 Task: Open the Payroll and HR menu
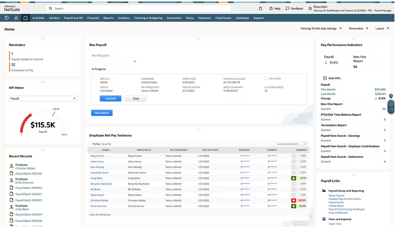click(74, 18)
